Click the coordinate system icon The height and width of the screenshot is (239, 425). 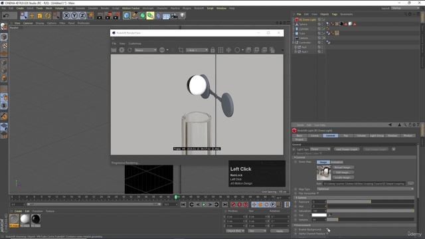click(90, 16)
